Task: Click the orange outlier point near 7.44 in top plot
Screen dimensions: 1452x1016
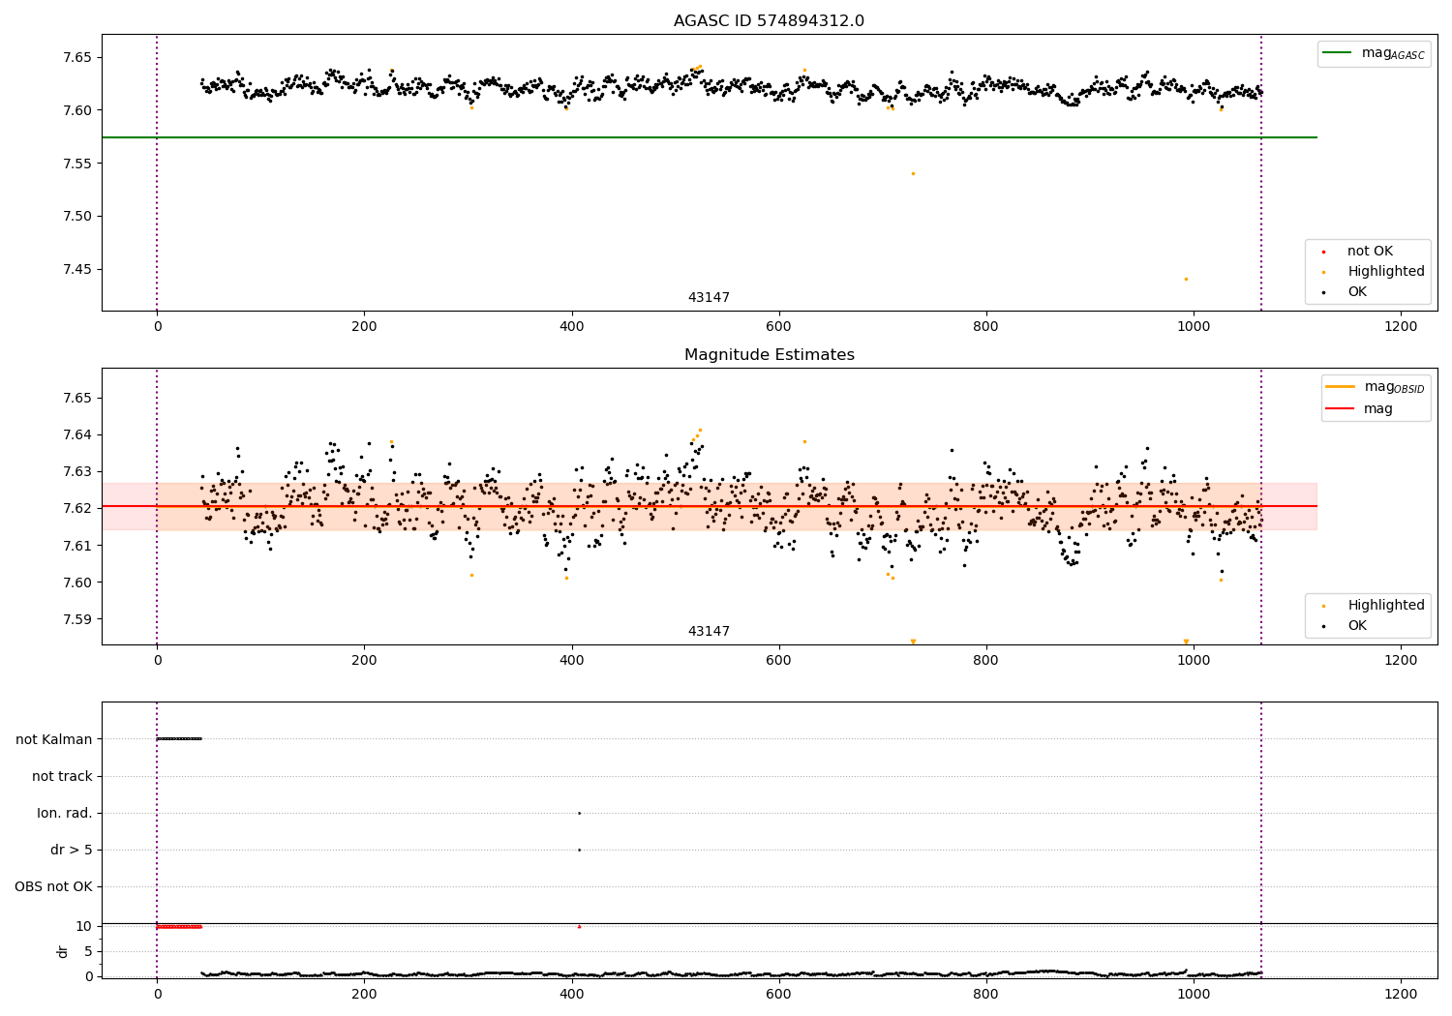Action: coord(1186,280)
